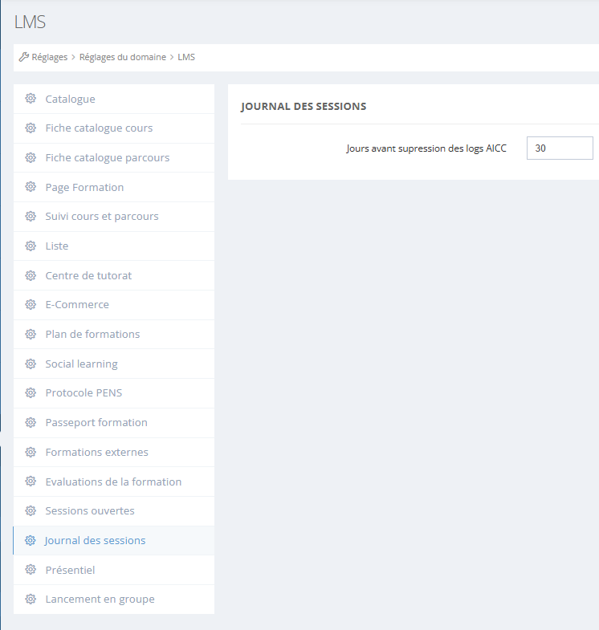Click the gear icon next to E-Commerce
This screenshot has width=599, height=630.
(31, 305)
